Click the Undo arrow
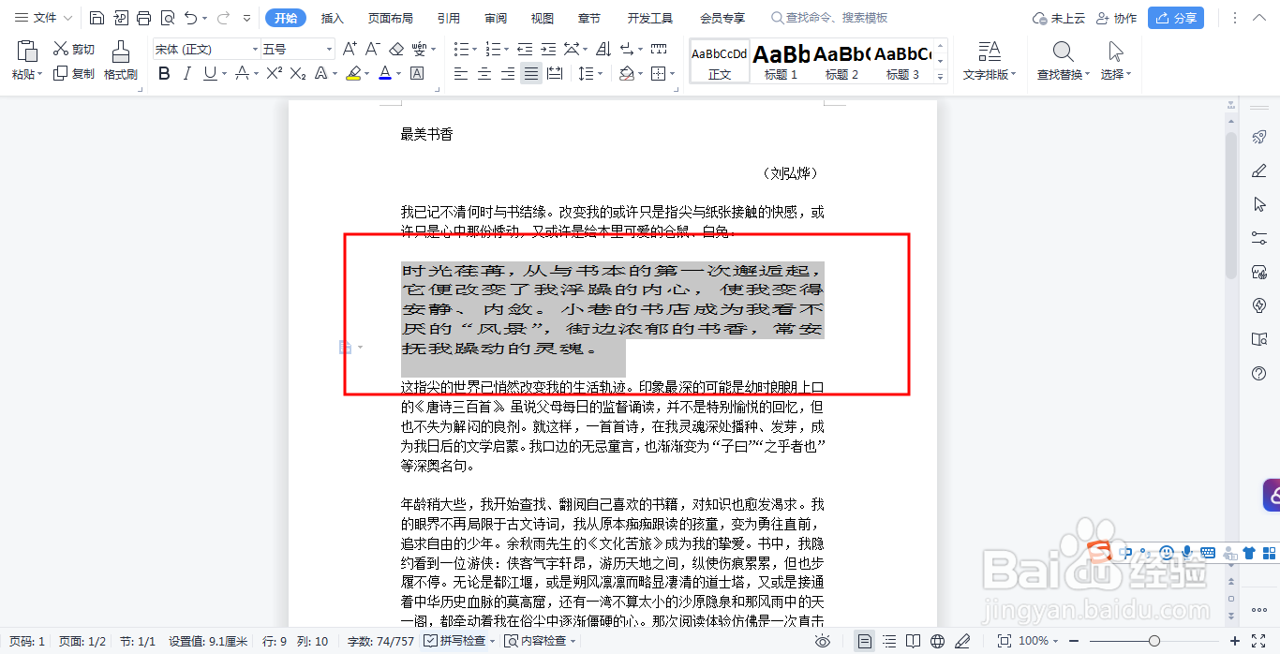 point(191,18)
